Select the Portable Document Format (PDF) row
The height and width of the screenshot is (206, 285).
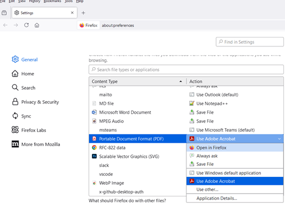[138, 139]
